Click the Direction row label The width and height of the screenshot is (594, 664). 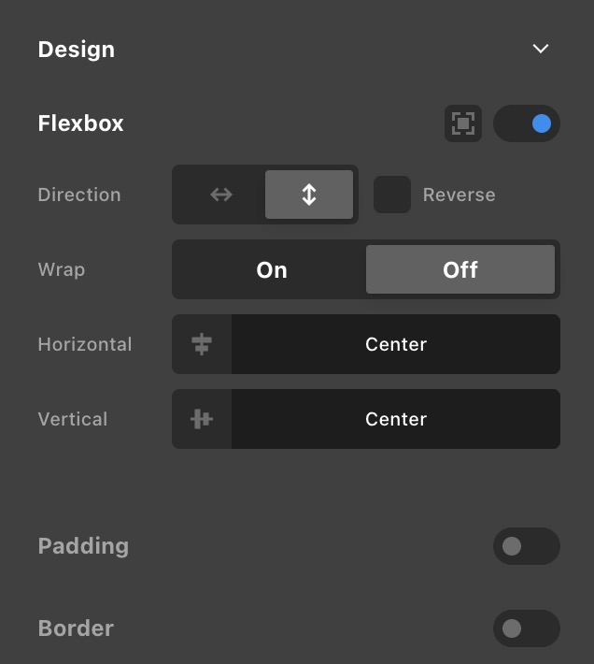point(79,195)
